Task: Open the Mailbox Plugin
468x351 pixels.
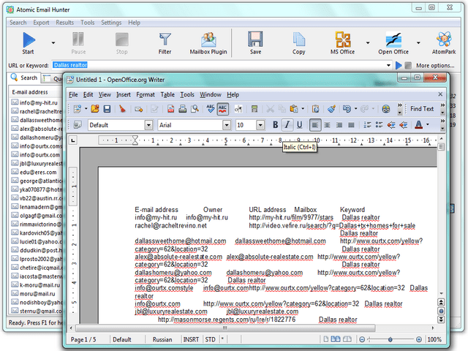Action: [207, 42]
